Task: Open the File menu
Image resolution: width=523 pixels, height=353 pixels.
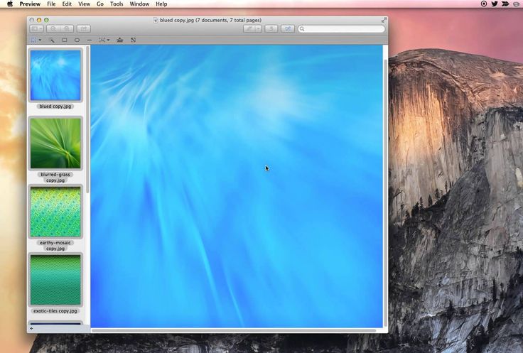Action: [51, 4]
